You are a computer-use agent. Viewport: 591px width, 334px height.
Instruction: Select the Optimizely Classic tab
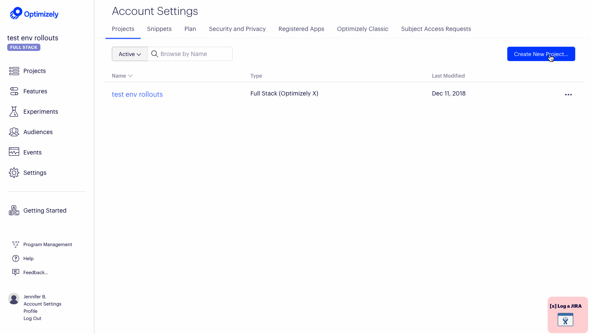click(x=363, y=29)
